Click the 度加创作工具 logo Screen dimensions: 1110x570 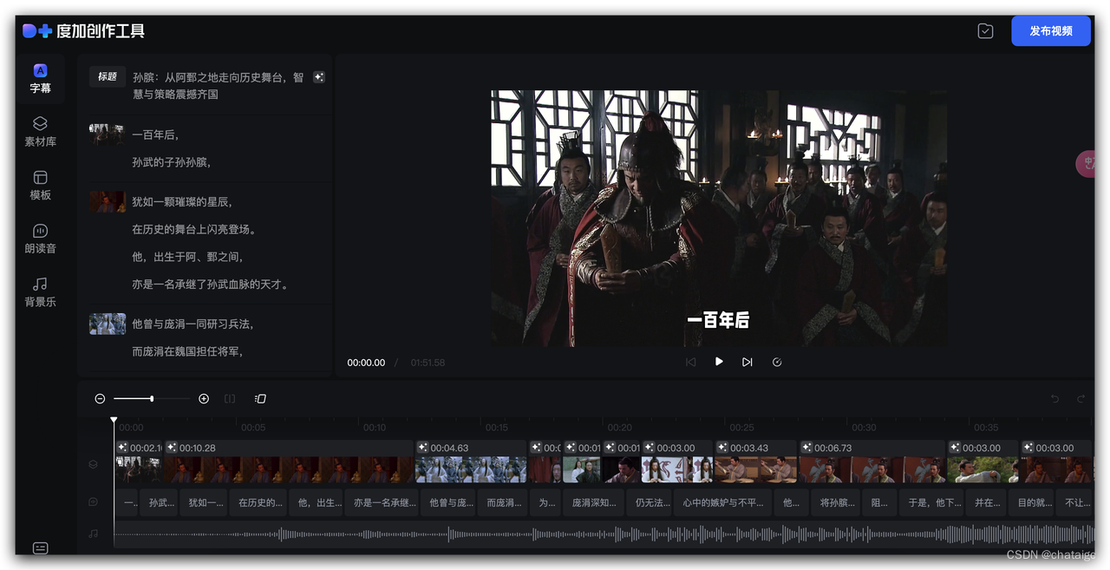[x=83, y=30]
